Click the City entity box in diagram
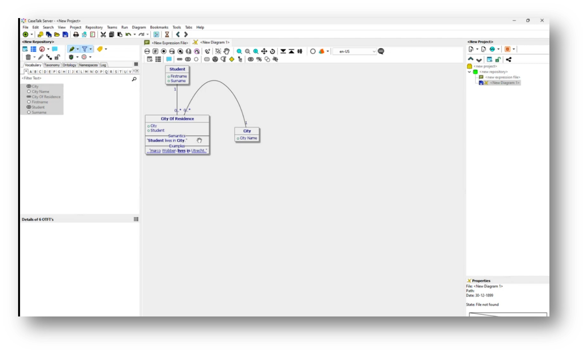This screenshot has height=353, width=586. pos(247,135)
